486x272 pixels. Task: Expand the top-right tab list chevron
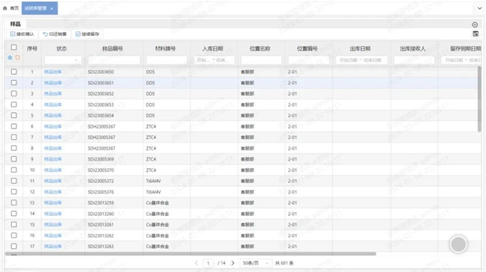(479, 8)
